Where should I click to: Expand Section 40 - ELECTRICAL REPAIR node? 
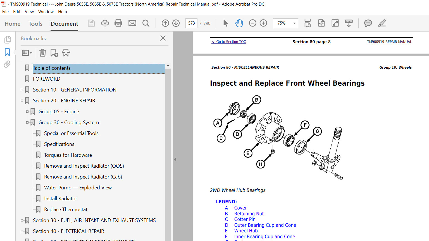point(22,231)
